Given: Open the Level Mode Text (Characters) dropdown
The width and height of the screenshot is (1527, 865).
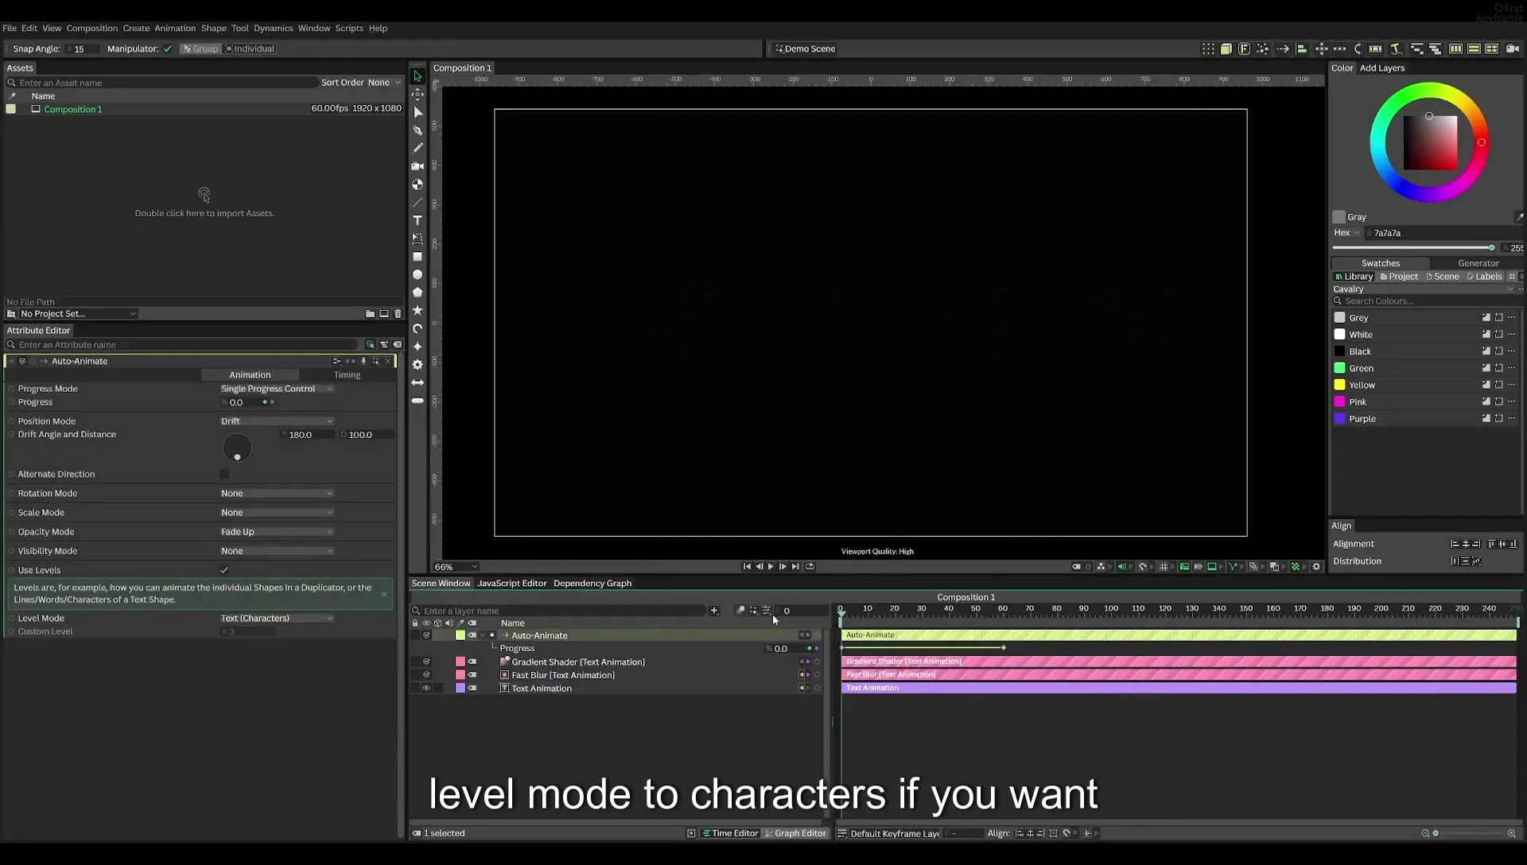Looking at the screenshot, I should click(277, 619).
